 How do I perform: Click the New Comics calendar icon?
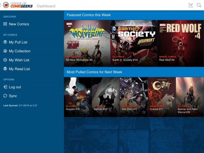pyautogui.click(x=5, y=24)
